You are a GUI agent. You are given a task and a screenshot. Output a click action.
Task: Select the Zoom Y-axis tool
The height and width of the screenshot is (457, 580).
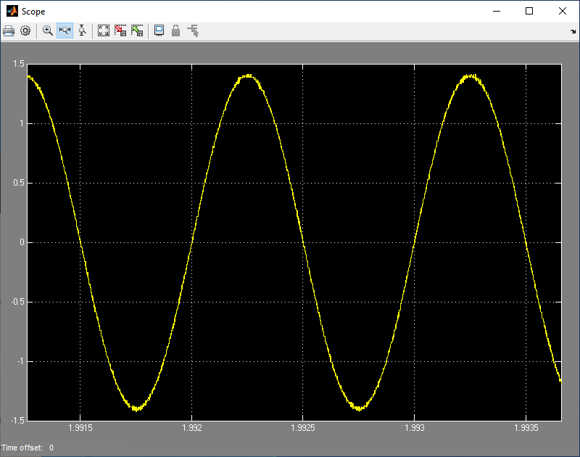[82, 31]
